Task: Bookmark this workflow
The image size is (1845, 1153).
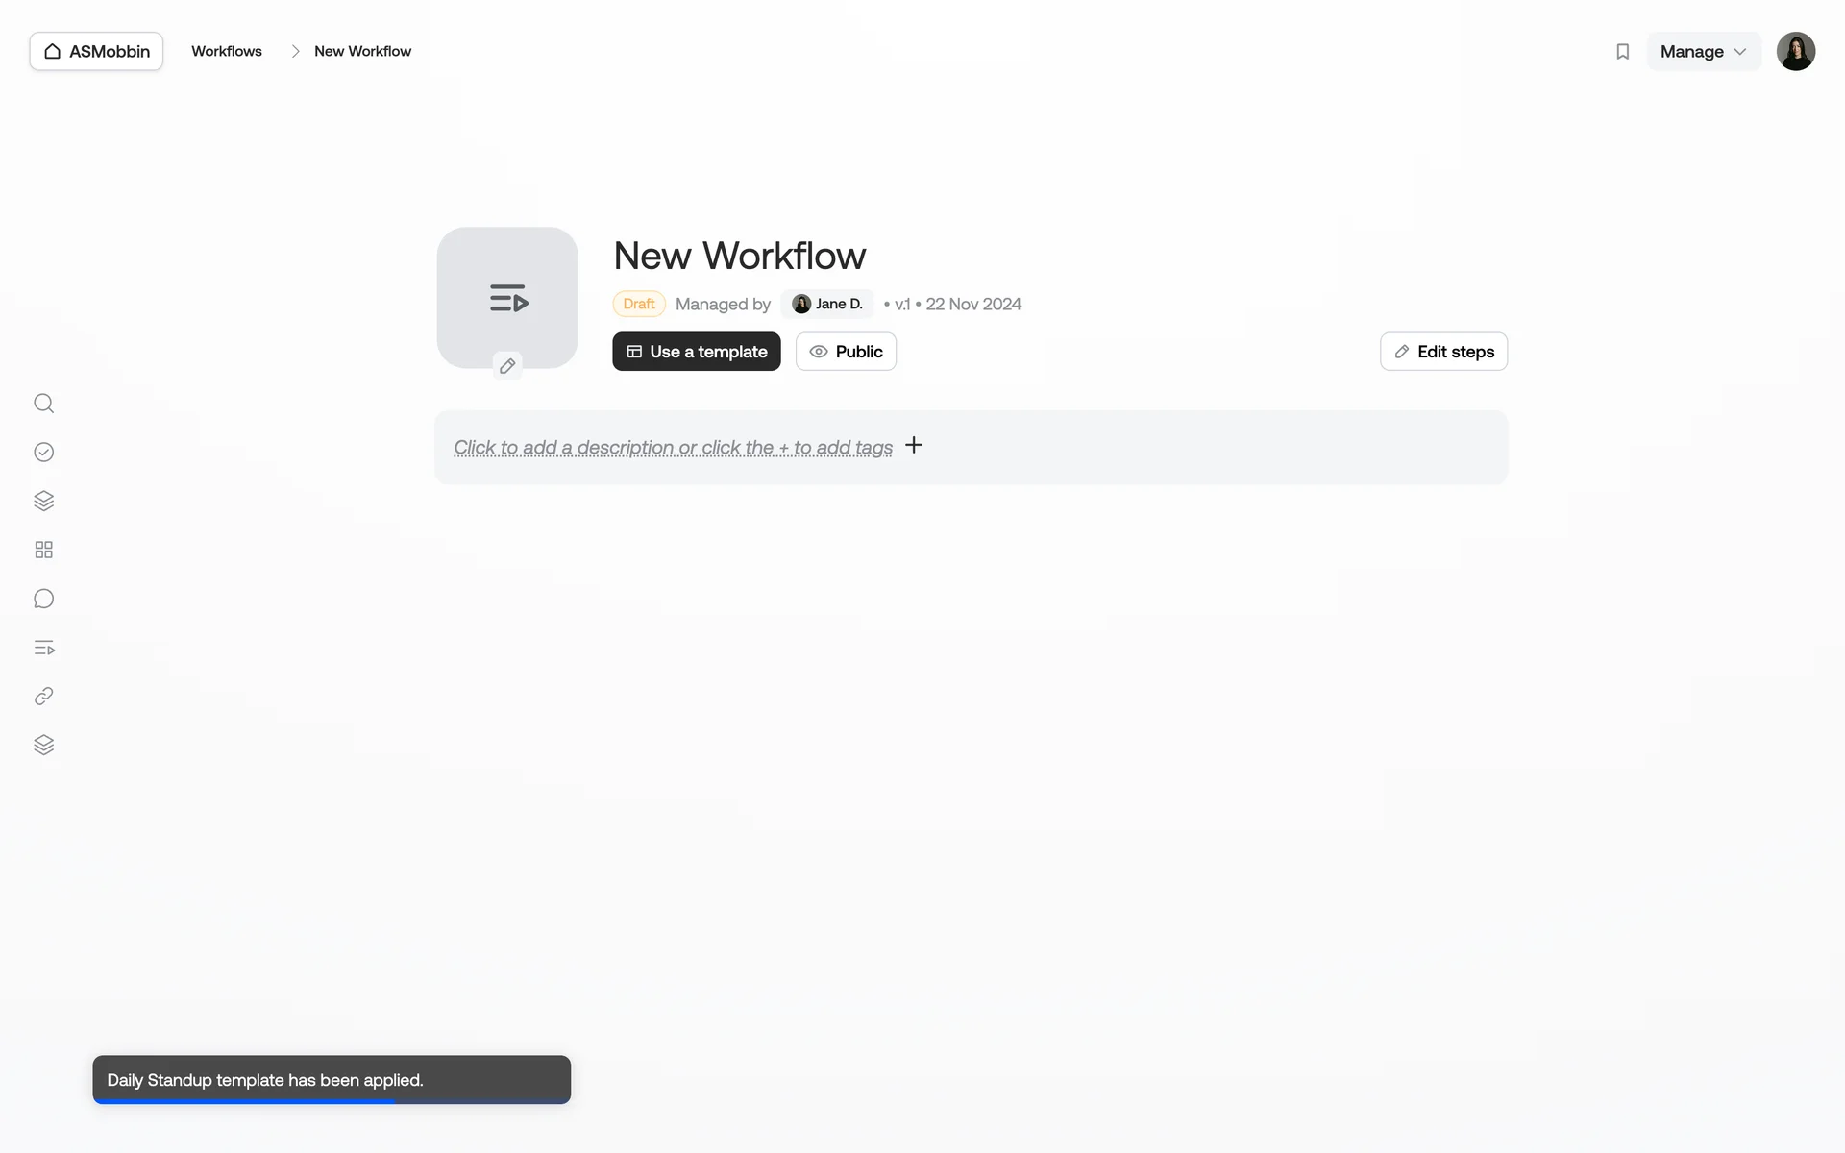Action: pyautogui.click(x=1622, y=52)
